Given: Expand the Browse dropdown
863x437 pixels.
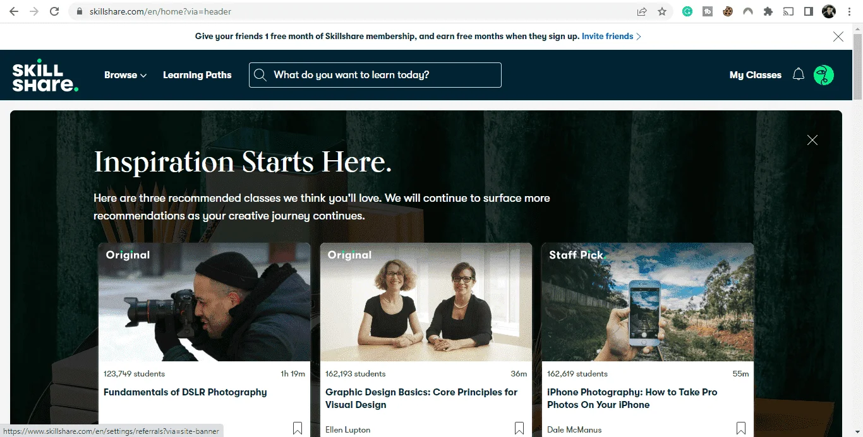Looking at the screenshot, I should [125, 75].
